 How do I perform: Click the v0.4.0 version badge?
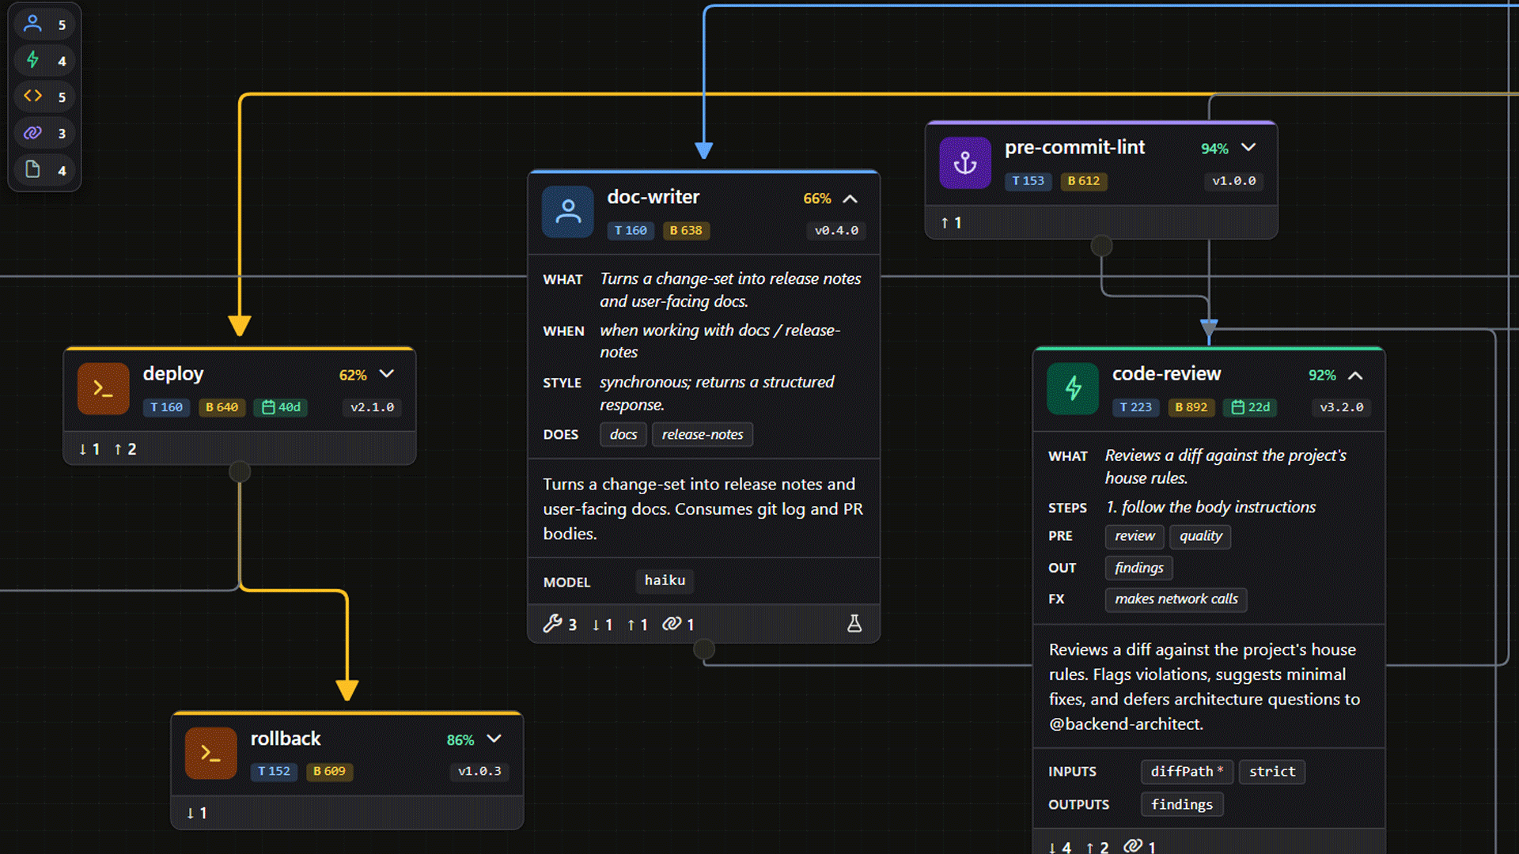point(837,231)
